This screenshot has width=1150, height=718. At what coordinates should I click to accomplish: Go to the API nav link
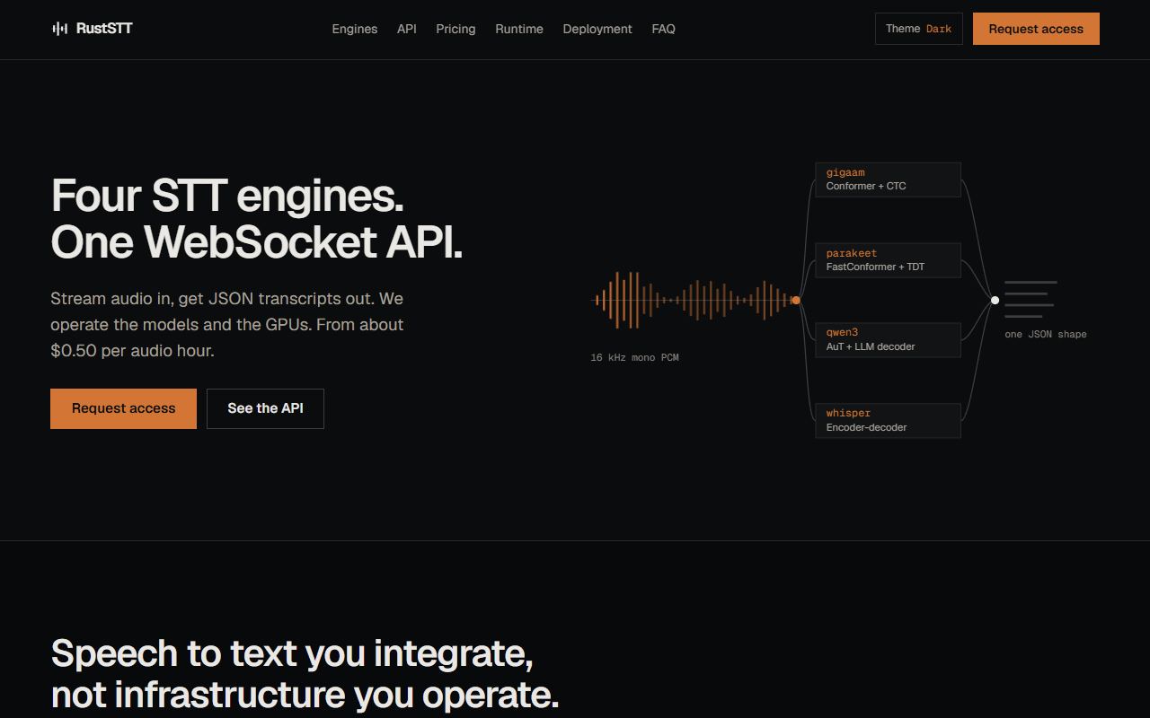coord(407,29)
